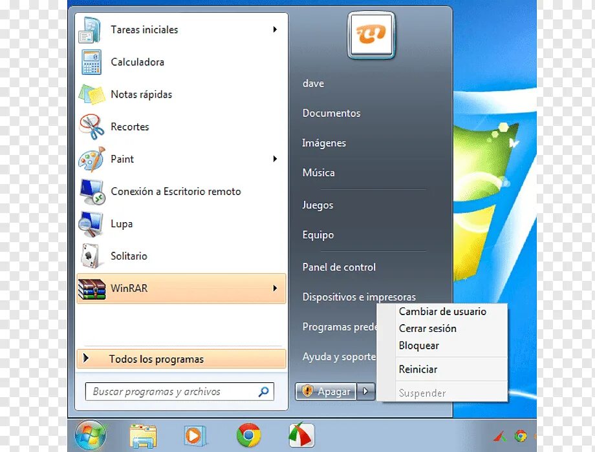Open the Paint palette icon
This screenshot has height=452, width=595.
(91, 159)
